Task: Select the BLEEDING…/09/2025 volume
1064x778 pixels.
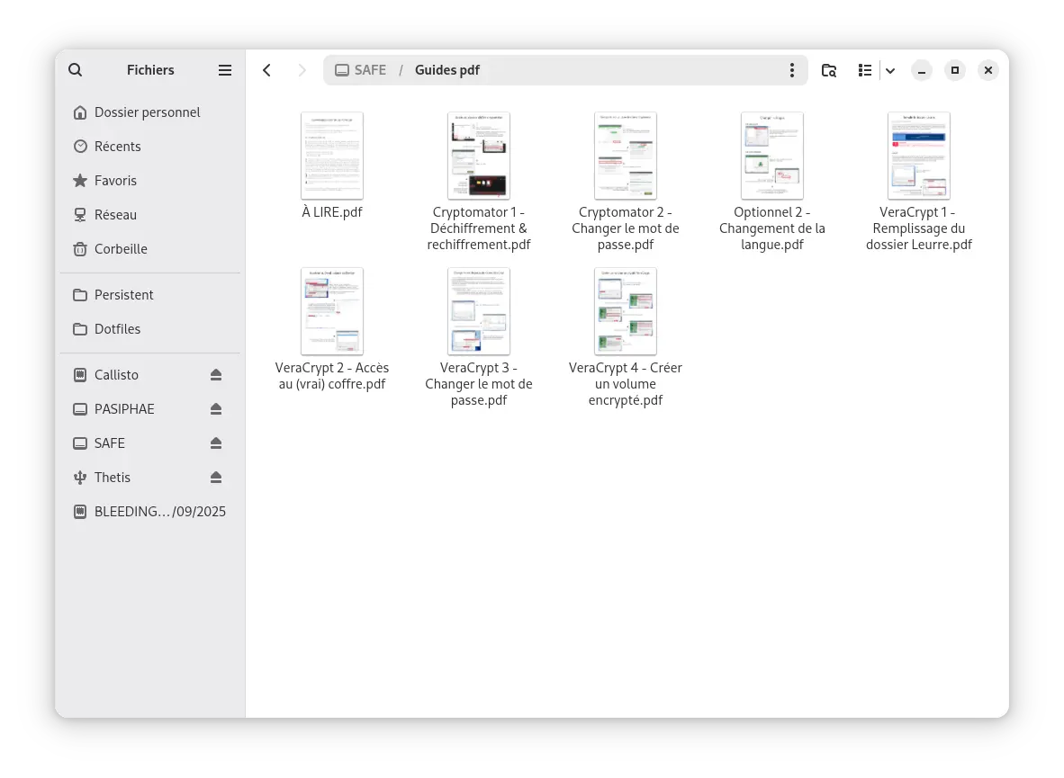Action: click(150, 512)
